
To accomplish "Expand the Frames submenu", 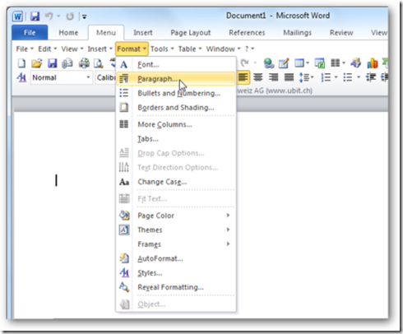I will pyautogui.click(x=175, y=244).
